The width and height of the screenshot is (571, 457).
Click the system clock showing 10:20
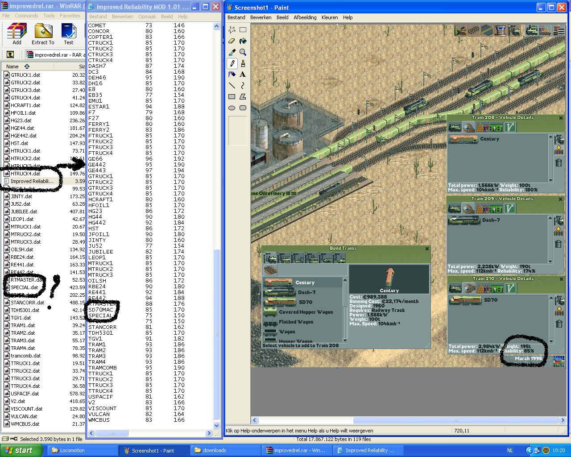coord(559,450)
